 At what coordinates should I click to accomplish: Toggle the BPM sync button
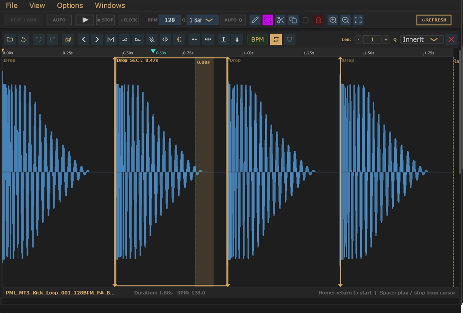pos(257,39)
